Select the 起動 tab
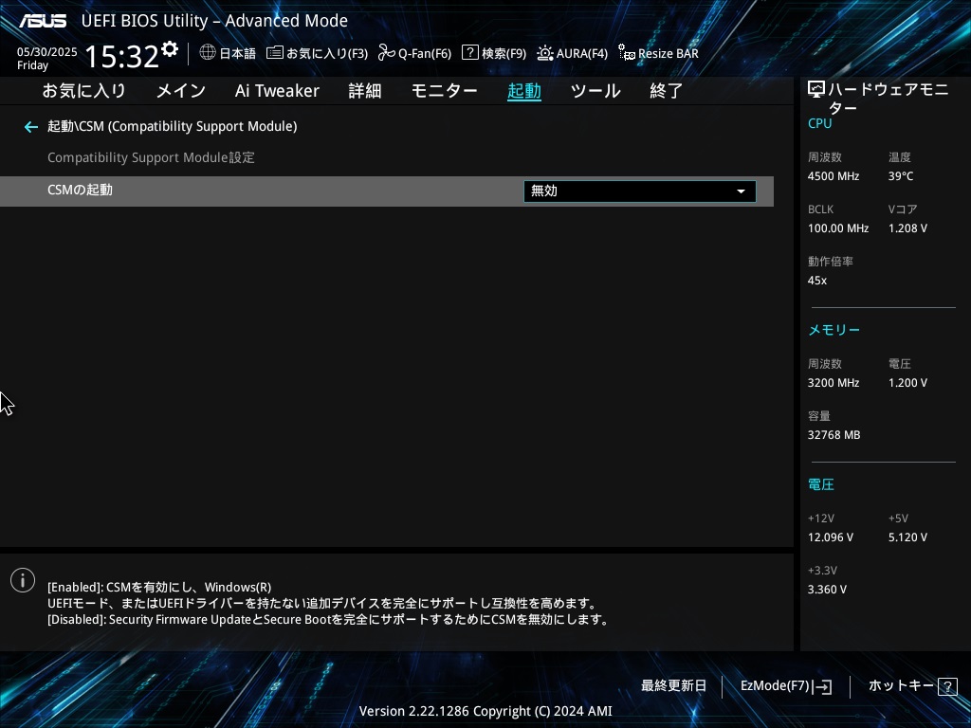The image size is (971, 728). (523, 91)
